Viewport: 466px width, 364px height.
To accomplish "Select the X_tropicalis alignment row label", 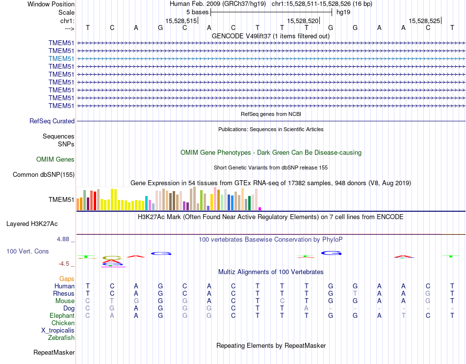I will tap(58, 331).
